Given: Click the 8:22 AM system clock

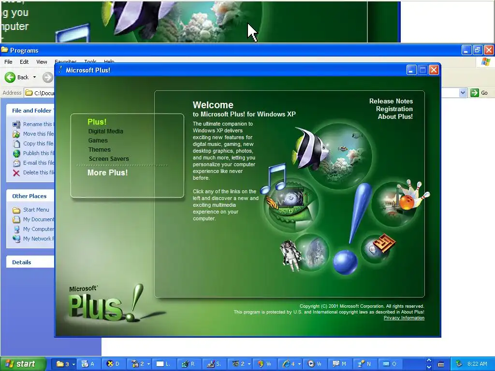Looking at the screenshot, I should [477, 364].
